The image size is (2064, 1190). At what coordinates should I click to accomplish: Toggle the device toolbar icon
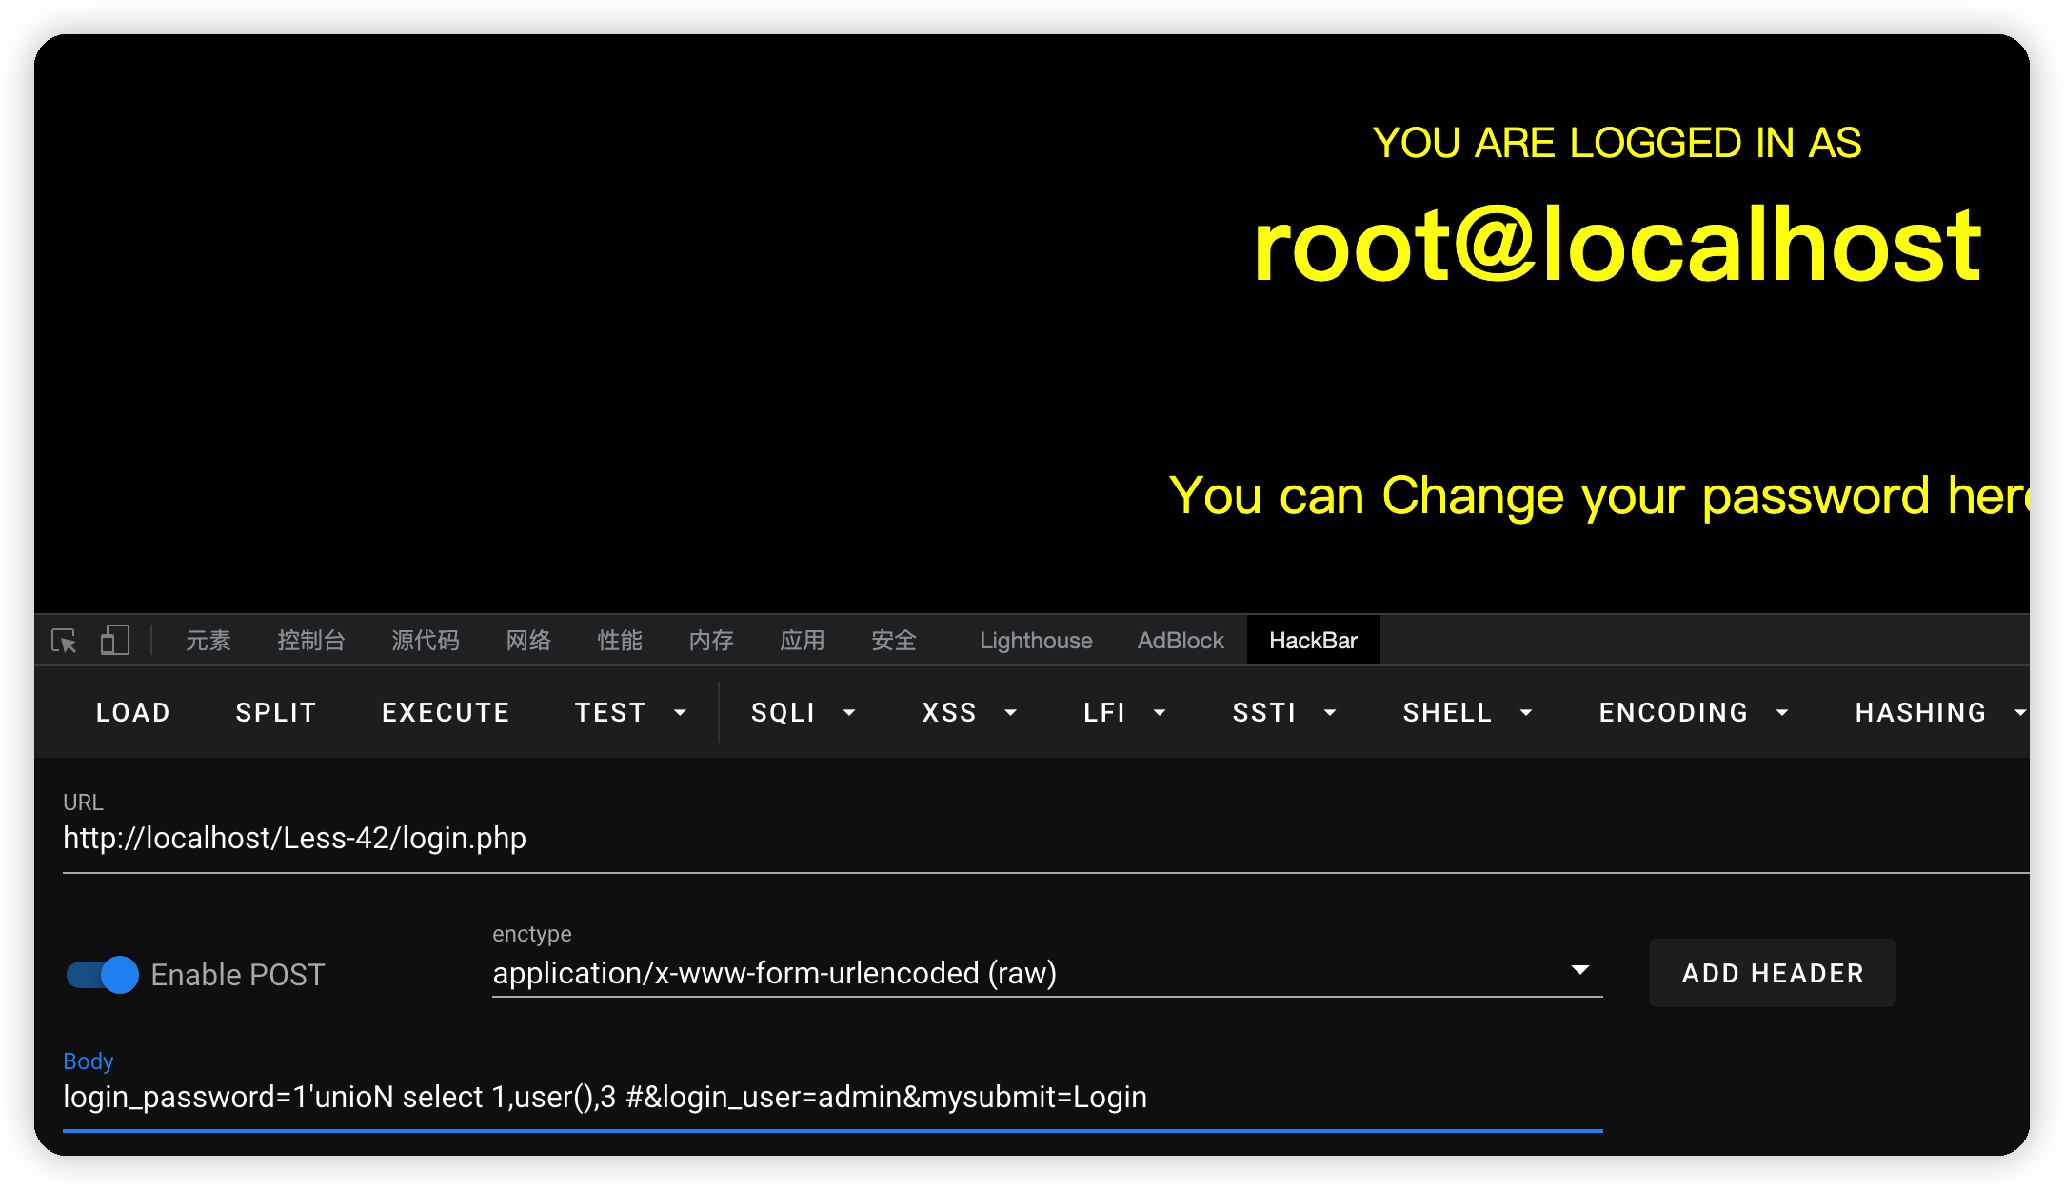pyautogui.click(x=114, y=641)
